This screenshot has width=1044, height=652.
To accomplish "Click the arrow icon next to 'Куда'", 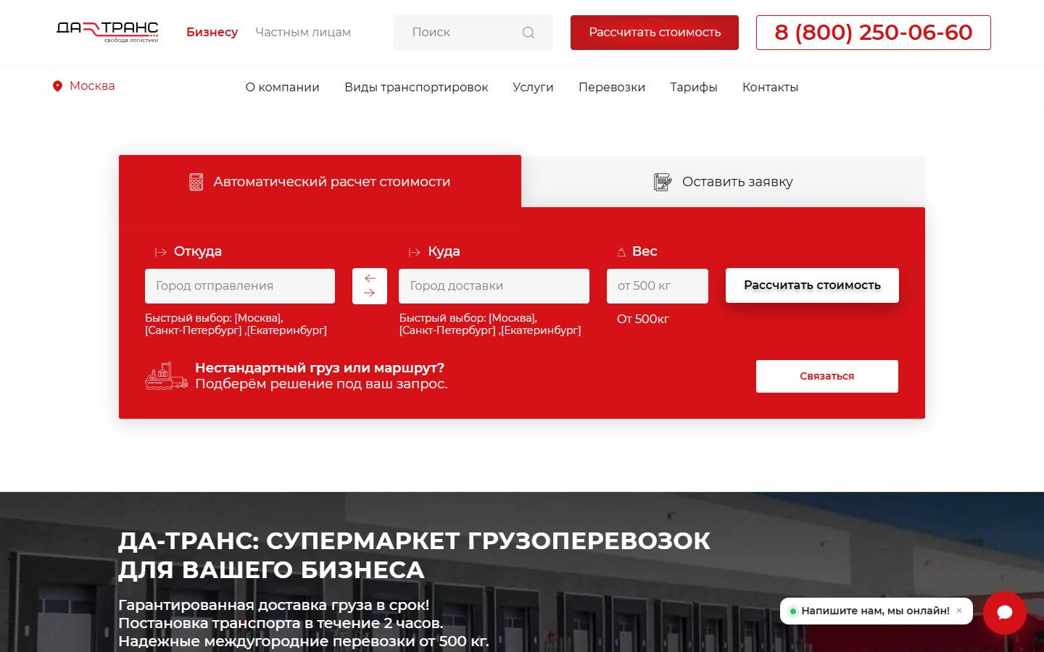I will click(415, 252).
